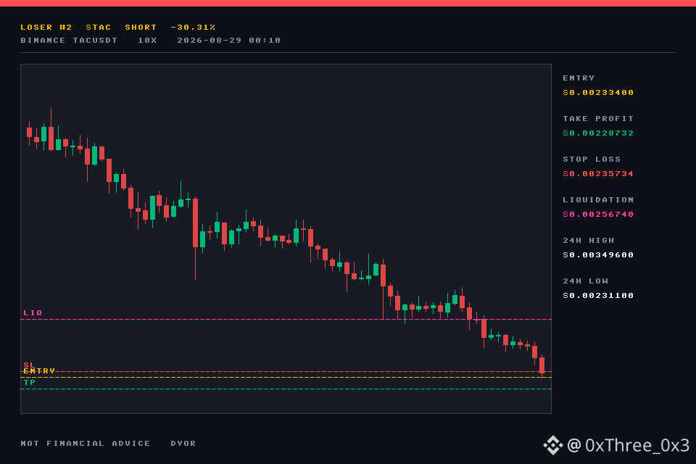Click the 24H HIGH heading
Image resolution: width=696 pixels, height=464 pixels.
tap(589, 241)
